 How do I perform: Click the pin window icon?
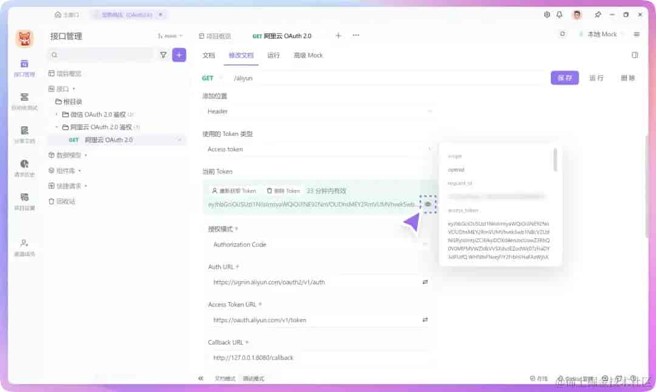(598, 15)
